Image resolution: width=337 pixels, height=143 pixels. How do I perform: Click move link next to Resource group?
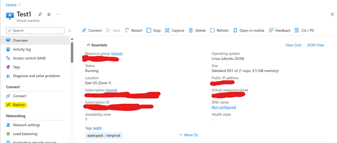[117, 53]
